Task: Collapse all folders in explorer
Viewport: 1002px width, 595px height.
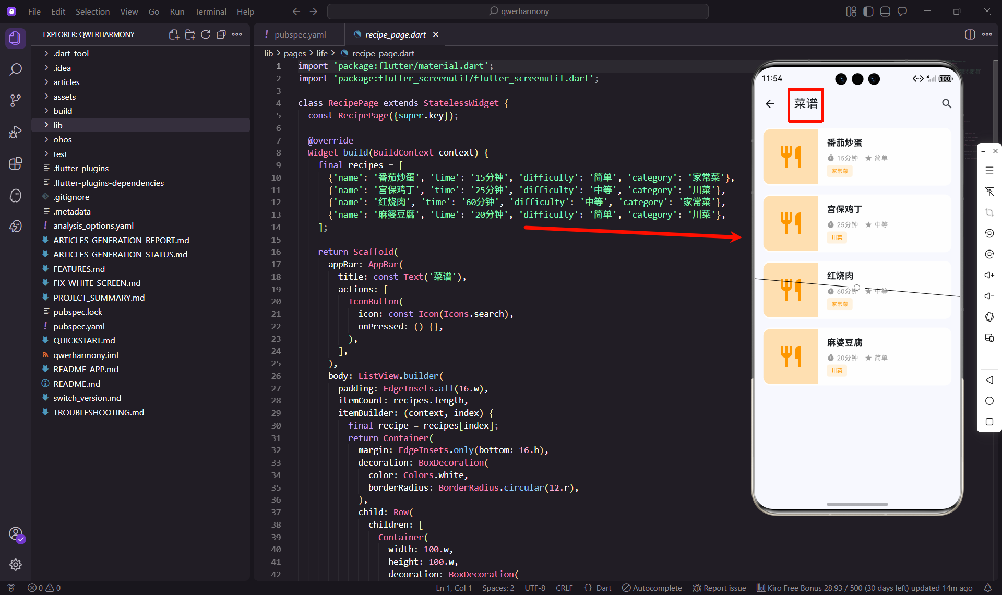Action: pos(221,34)
